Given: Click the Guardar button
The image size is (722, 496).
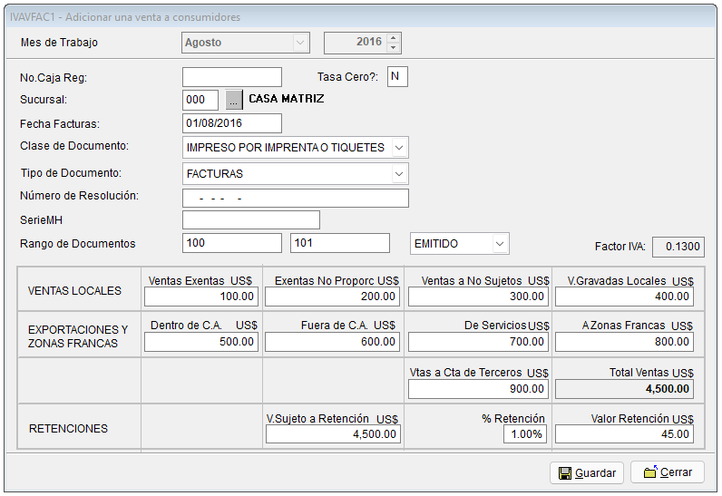Looking at the screenshot, I should pos(587,472).
